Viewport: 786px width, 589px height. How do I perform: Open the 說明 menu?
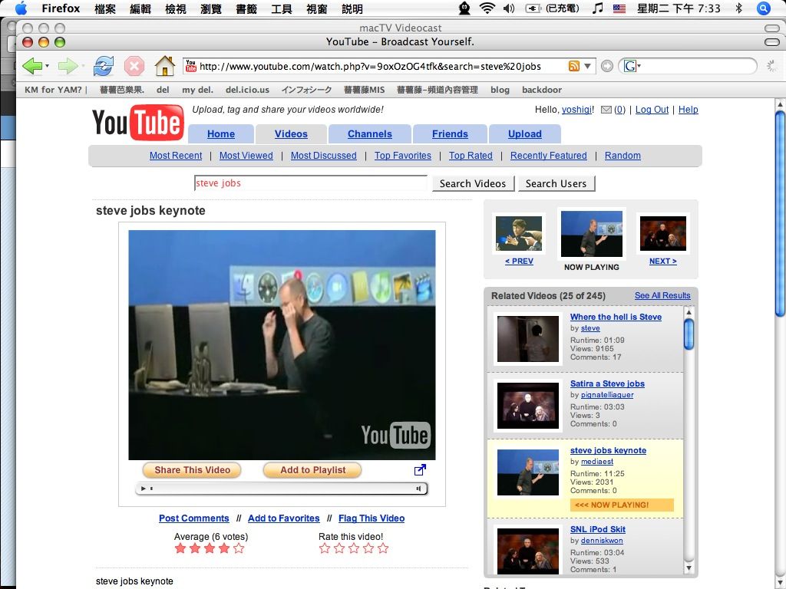click(352, 8)
